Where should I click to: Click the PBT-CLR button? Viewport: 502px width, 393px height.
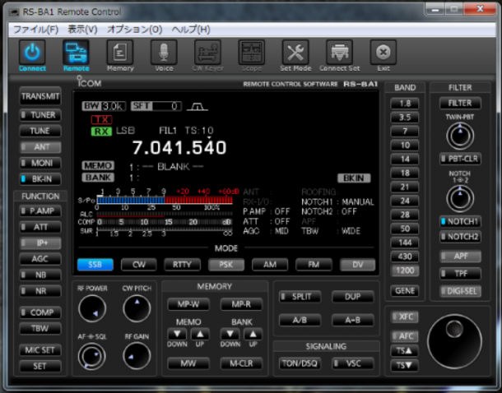point(460,159)
